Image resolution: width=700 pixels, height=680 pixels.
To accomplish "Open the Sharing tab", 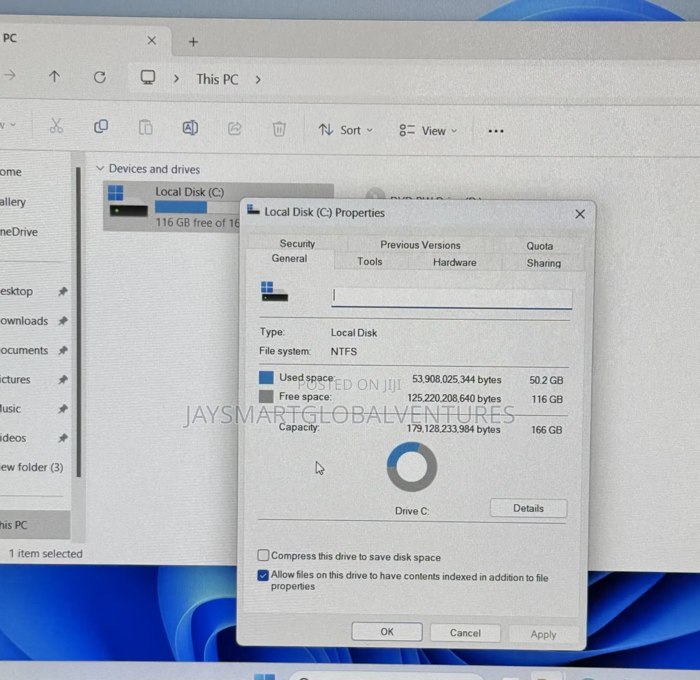I will 543,263.
